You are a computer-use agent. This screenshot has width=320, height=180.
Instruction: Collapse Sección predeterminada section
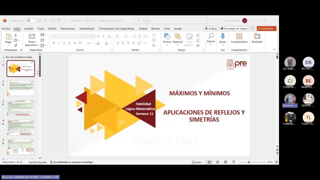3,57
